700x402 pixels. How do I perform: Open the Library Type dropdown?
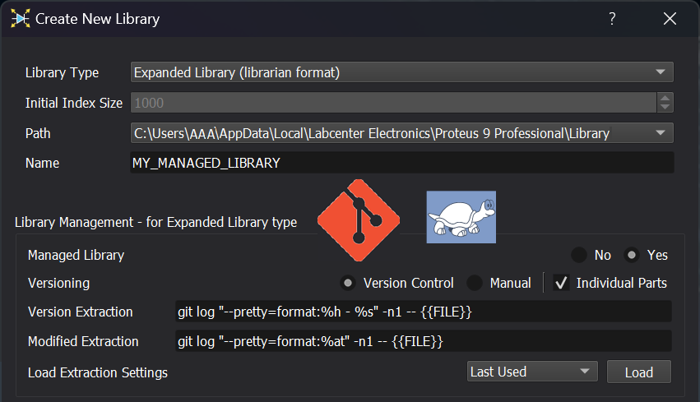401,72
